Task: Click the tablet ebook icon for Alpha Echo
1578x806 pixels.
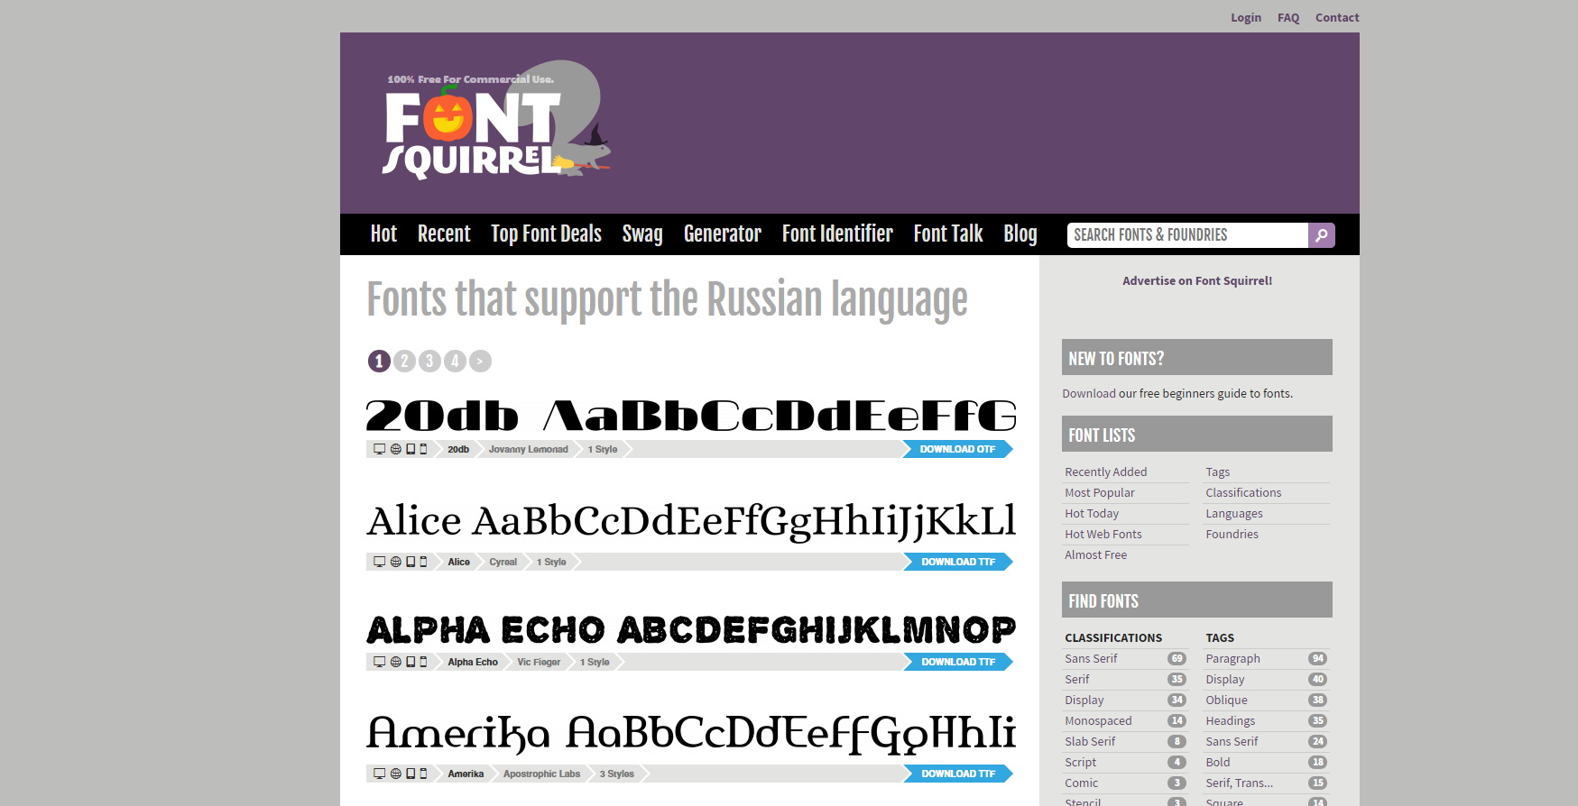Action: coord(411,662)
